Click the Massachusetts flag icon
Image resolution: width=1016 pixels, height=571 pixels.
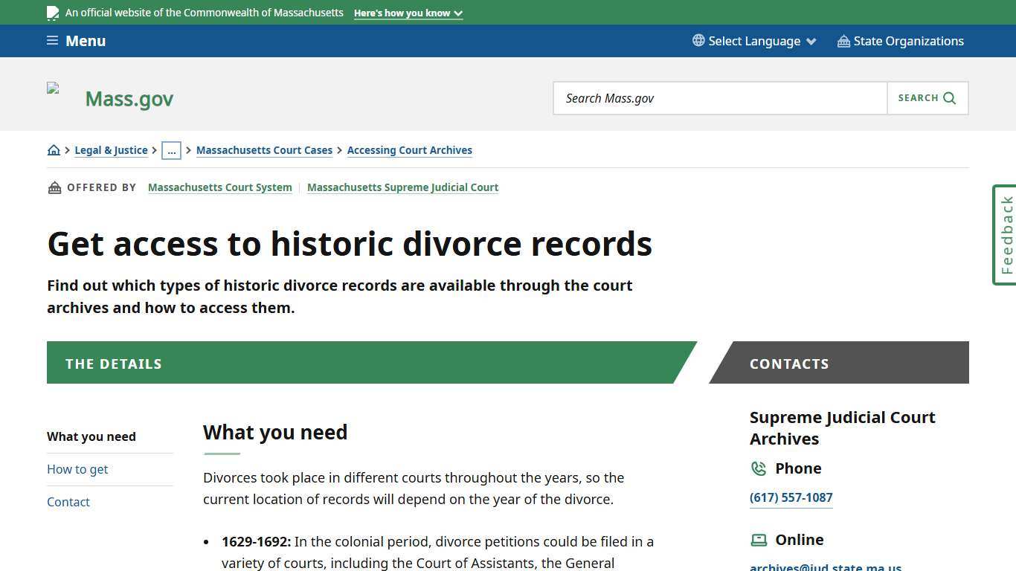pos(53,12)
